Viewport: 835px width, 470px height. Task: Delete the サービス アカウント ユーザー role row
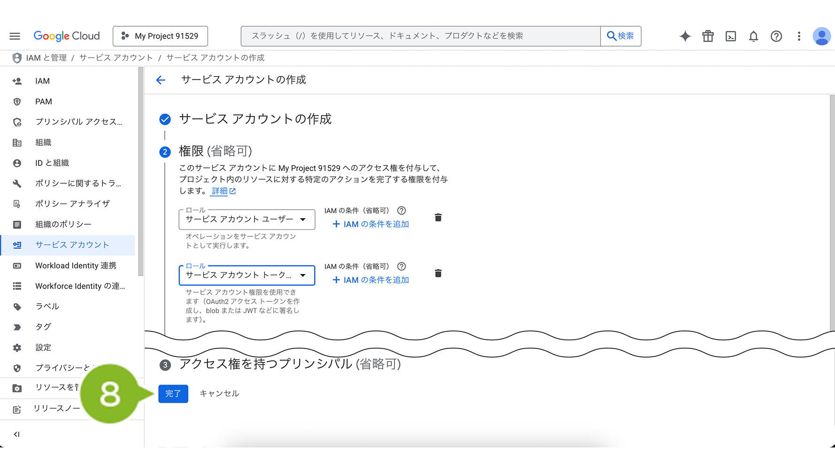[x=438, y=218]
